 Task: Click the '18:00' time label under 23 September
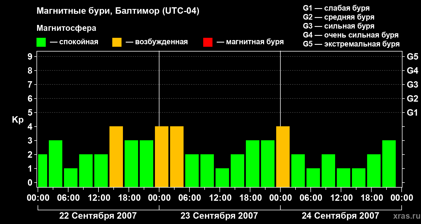250,198
